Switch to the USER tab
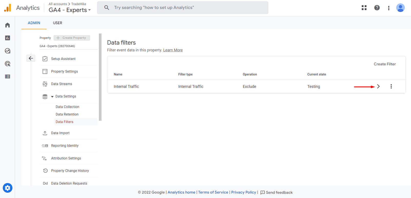Screen dimensions: 411x198 [58, 23]
